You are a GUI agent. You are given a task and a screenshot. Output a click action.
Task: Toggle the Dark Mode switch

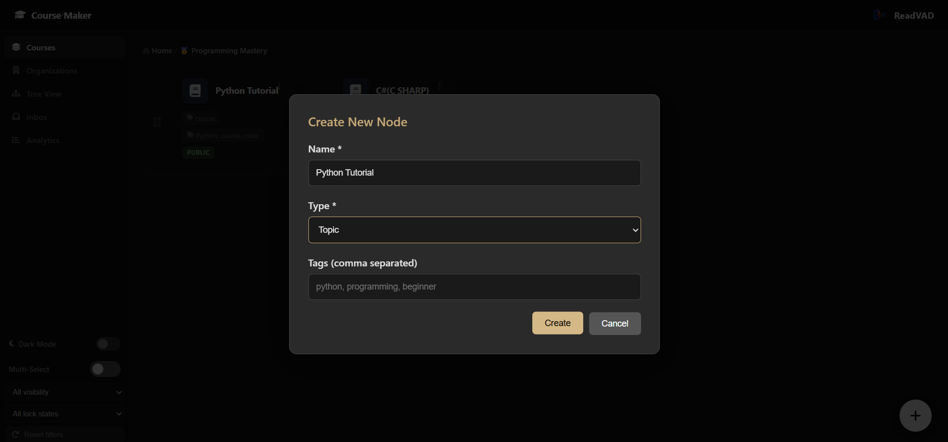[x=108, y=344]
